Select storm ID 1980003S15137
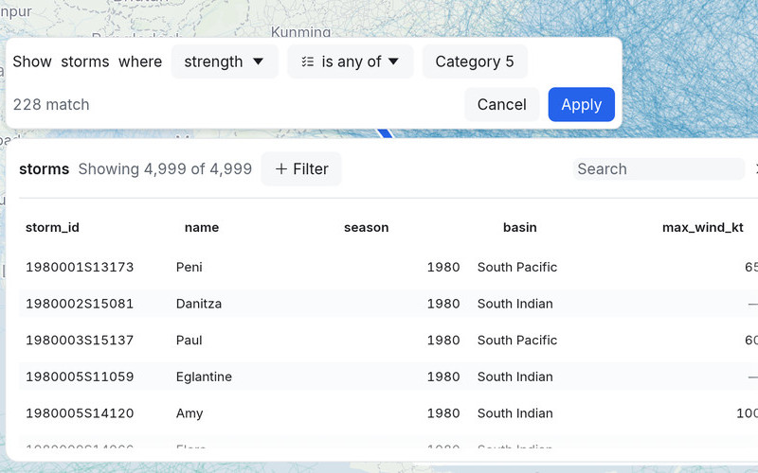Viewport: 758px width, 473px height. 80,341
